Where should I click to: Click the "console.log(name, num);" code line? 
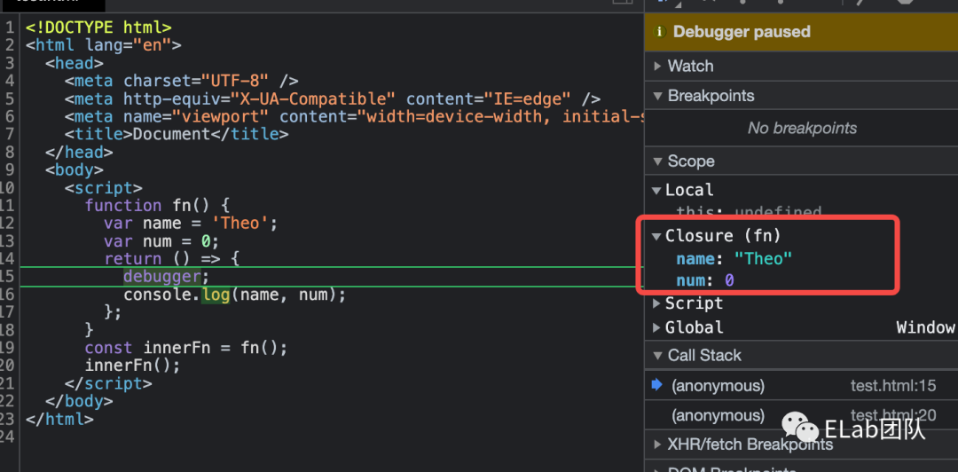[234, 295]
